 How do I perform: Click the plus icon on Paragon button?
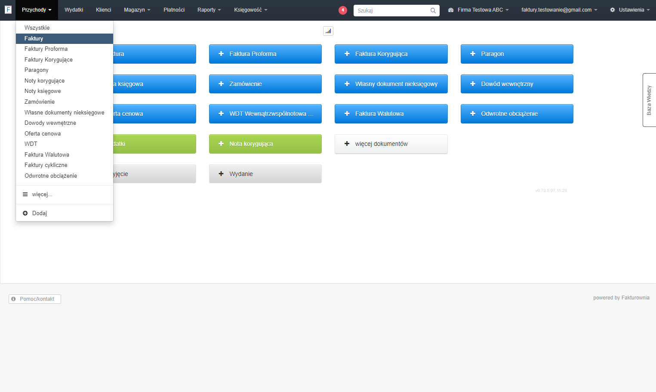click(473, 54)
